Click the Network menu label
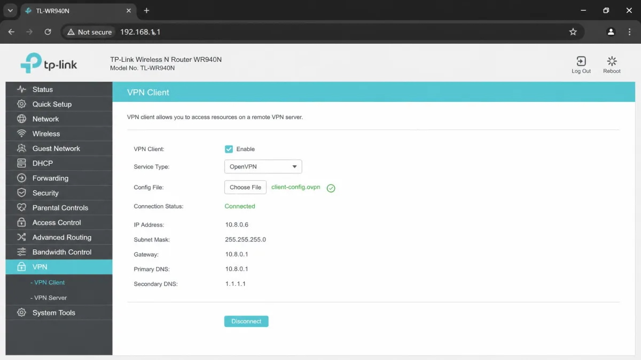 click(x=46, y=119)
